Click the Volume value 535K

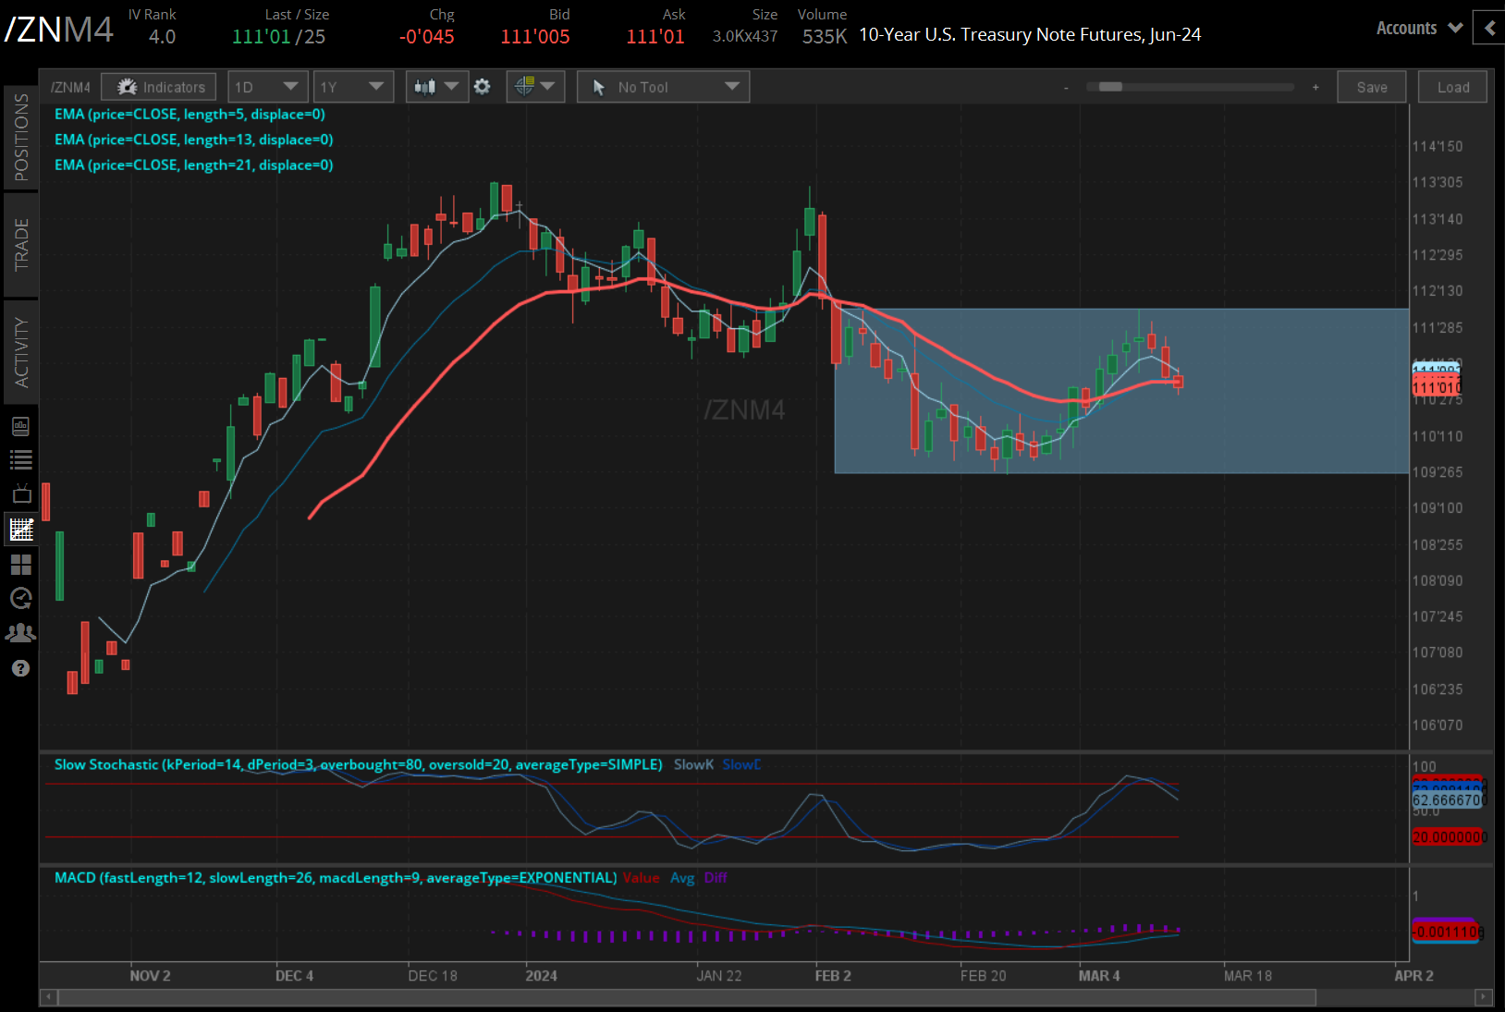coord(825,37)
